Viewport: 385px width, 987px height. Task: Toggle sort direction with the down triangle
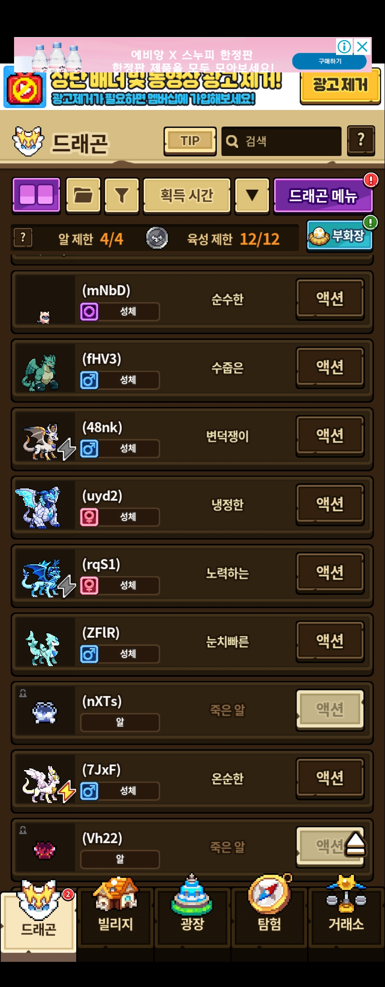tap(252, 195)
